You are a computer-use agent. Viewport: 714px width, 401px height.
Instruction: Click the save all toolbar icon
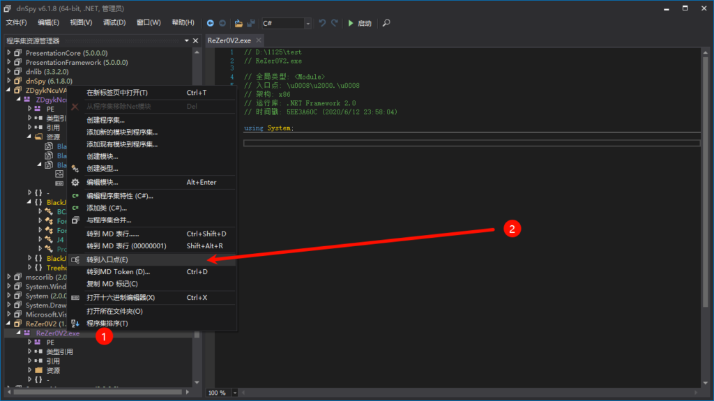point(251,23)
